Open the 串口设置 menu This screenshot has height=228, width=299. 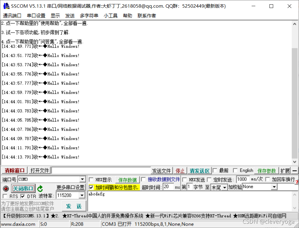(36, 16)
